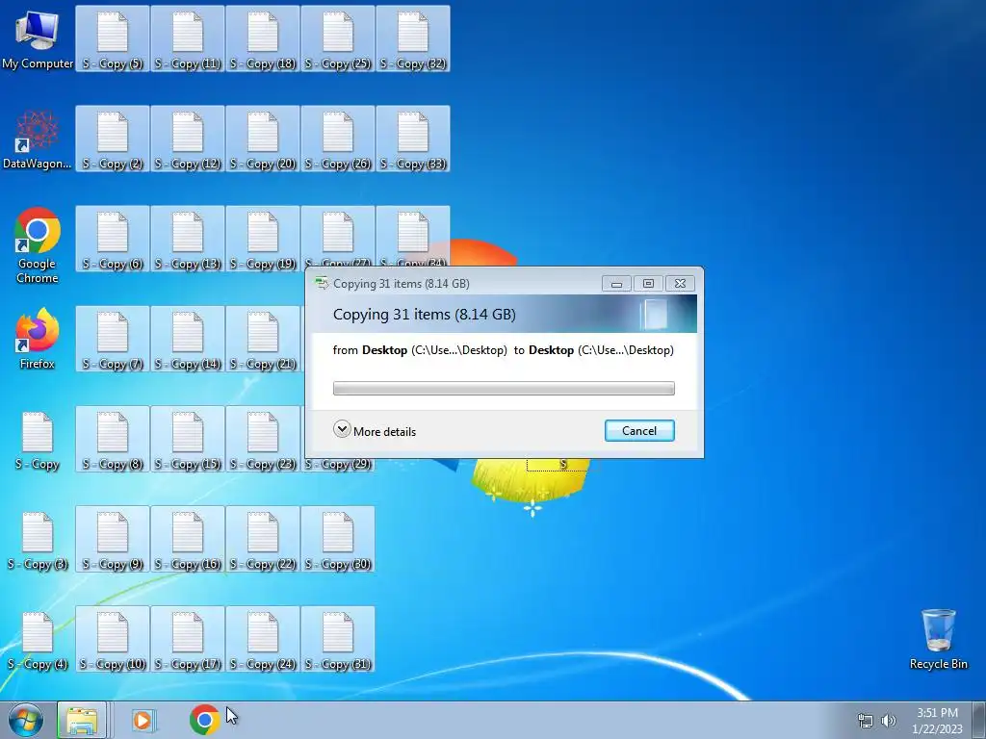Image resolution: width=986 pixels, height=739 pixels.
Task: Select the file S - Copy (14)
Action: click(x=188, y=340)
